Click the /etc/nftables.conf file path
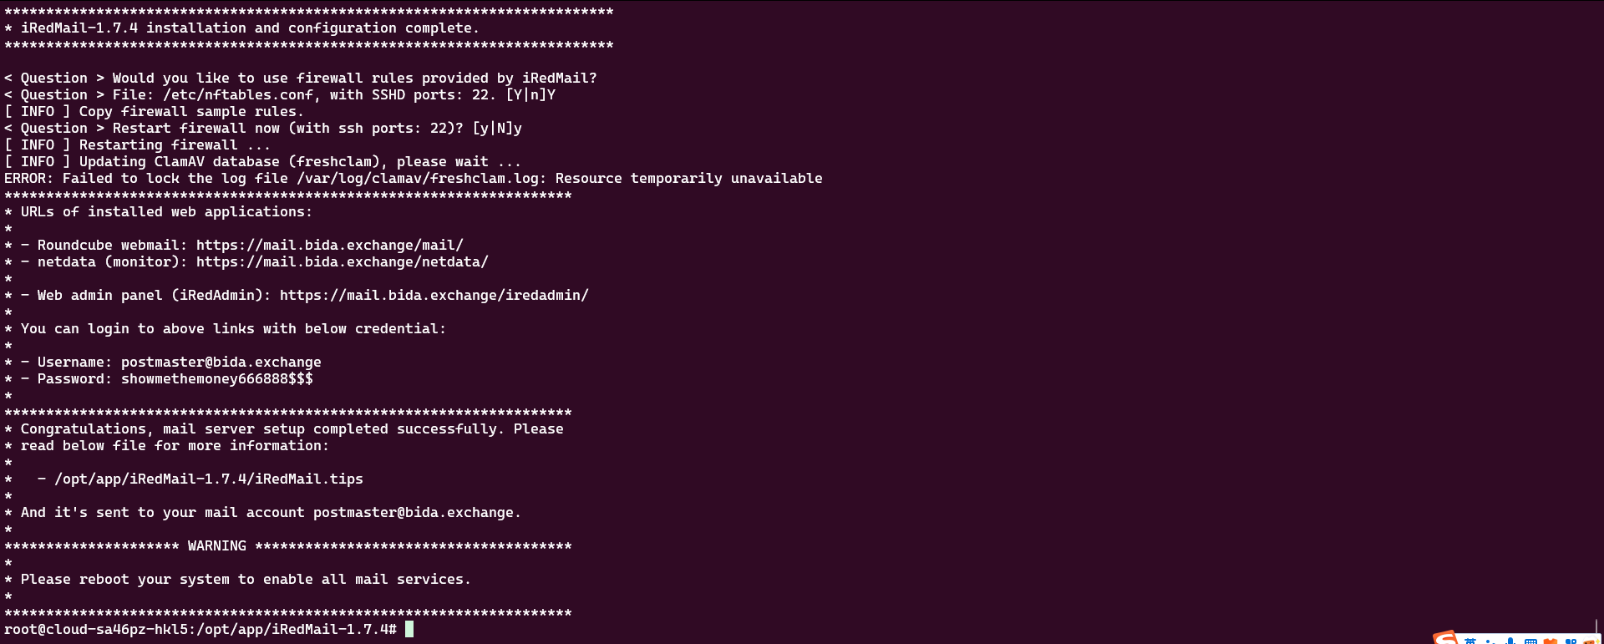Screen dimensions: 1604x644 point(237,95)
